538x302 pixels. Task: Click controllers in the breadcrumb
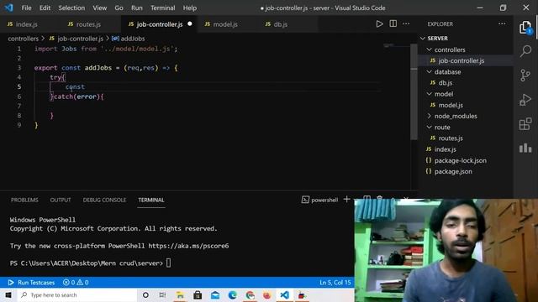[x=24, y=39]
